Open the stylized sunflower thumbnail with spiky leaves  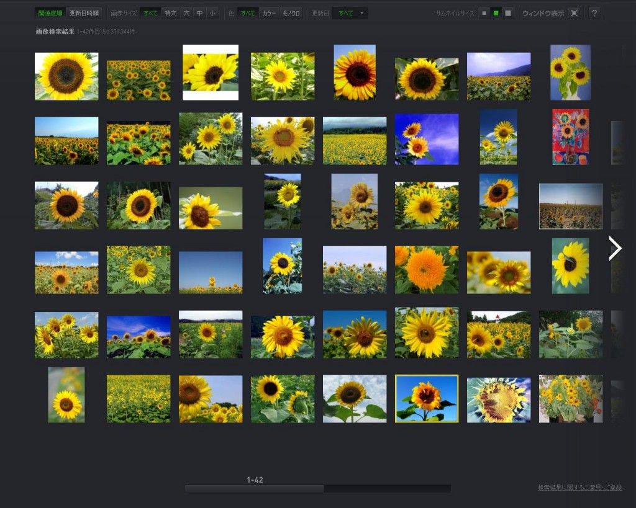(499, 400)
